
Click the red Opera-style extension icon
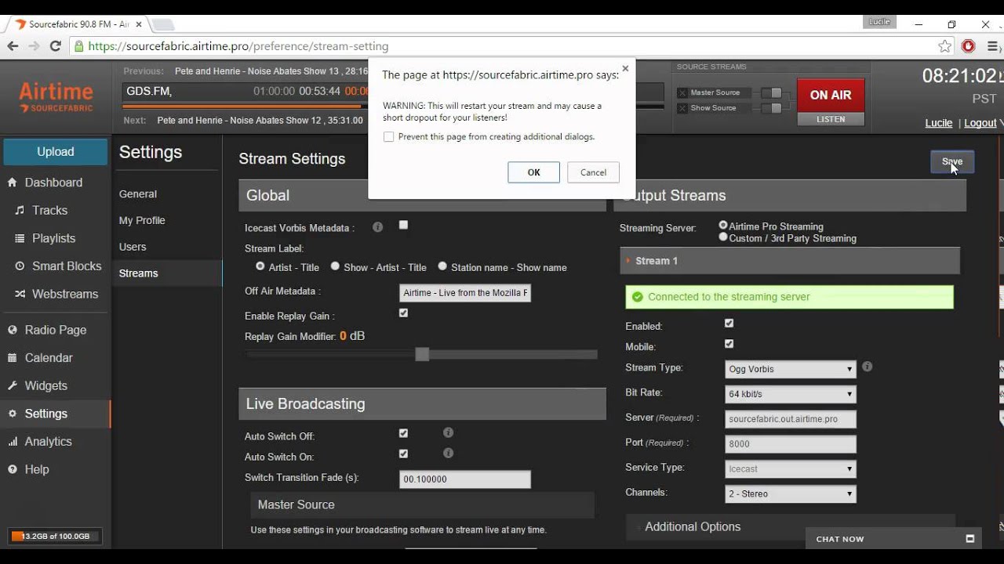pyautogui.click(x=968, y=46)
